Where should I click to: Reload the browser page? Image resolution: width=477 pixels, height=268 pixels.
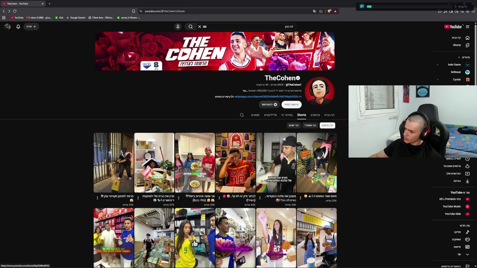[15, 11]
